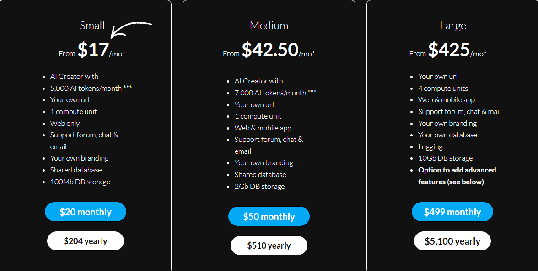538x271 pixels.
Task: Click the $42.50/mo price on Medium card
Action: (270, 50)
